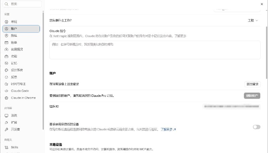Viewport: 268px width, 153px height.
Task: Show the 使用情况 page
Action: 21,49
